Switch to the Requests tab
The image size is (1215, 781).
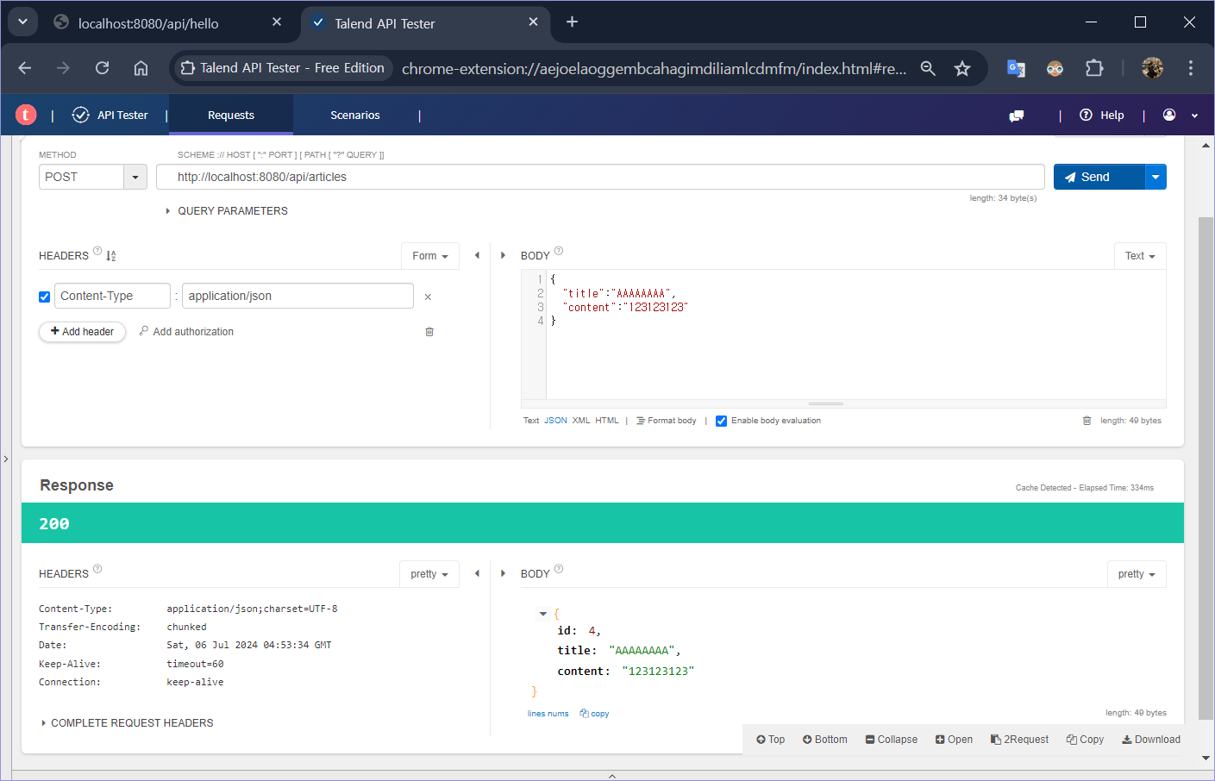coord(231,115)
